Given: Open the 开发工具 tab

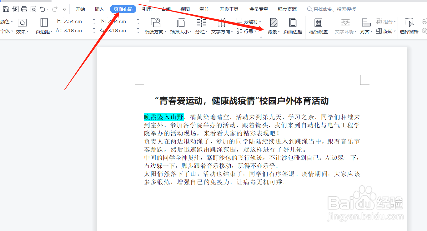Looking at the screenshot, I should pos(229,9).
